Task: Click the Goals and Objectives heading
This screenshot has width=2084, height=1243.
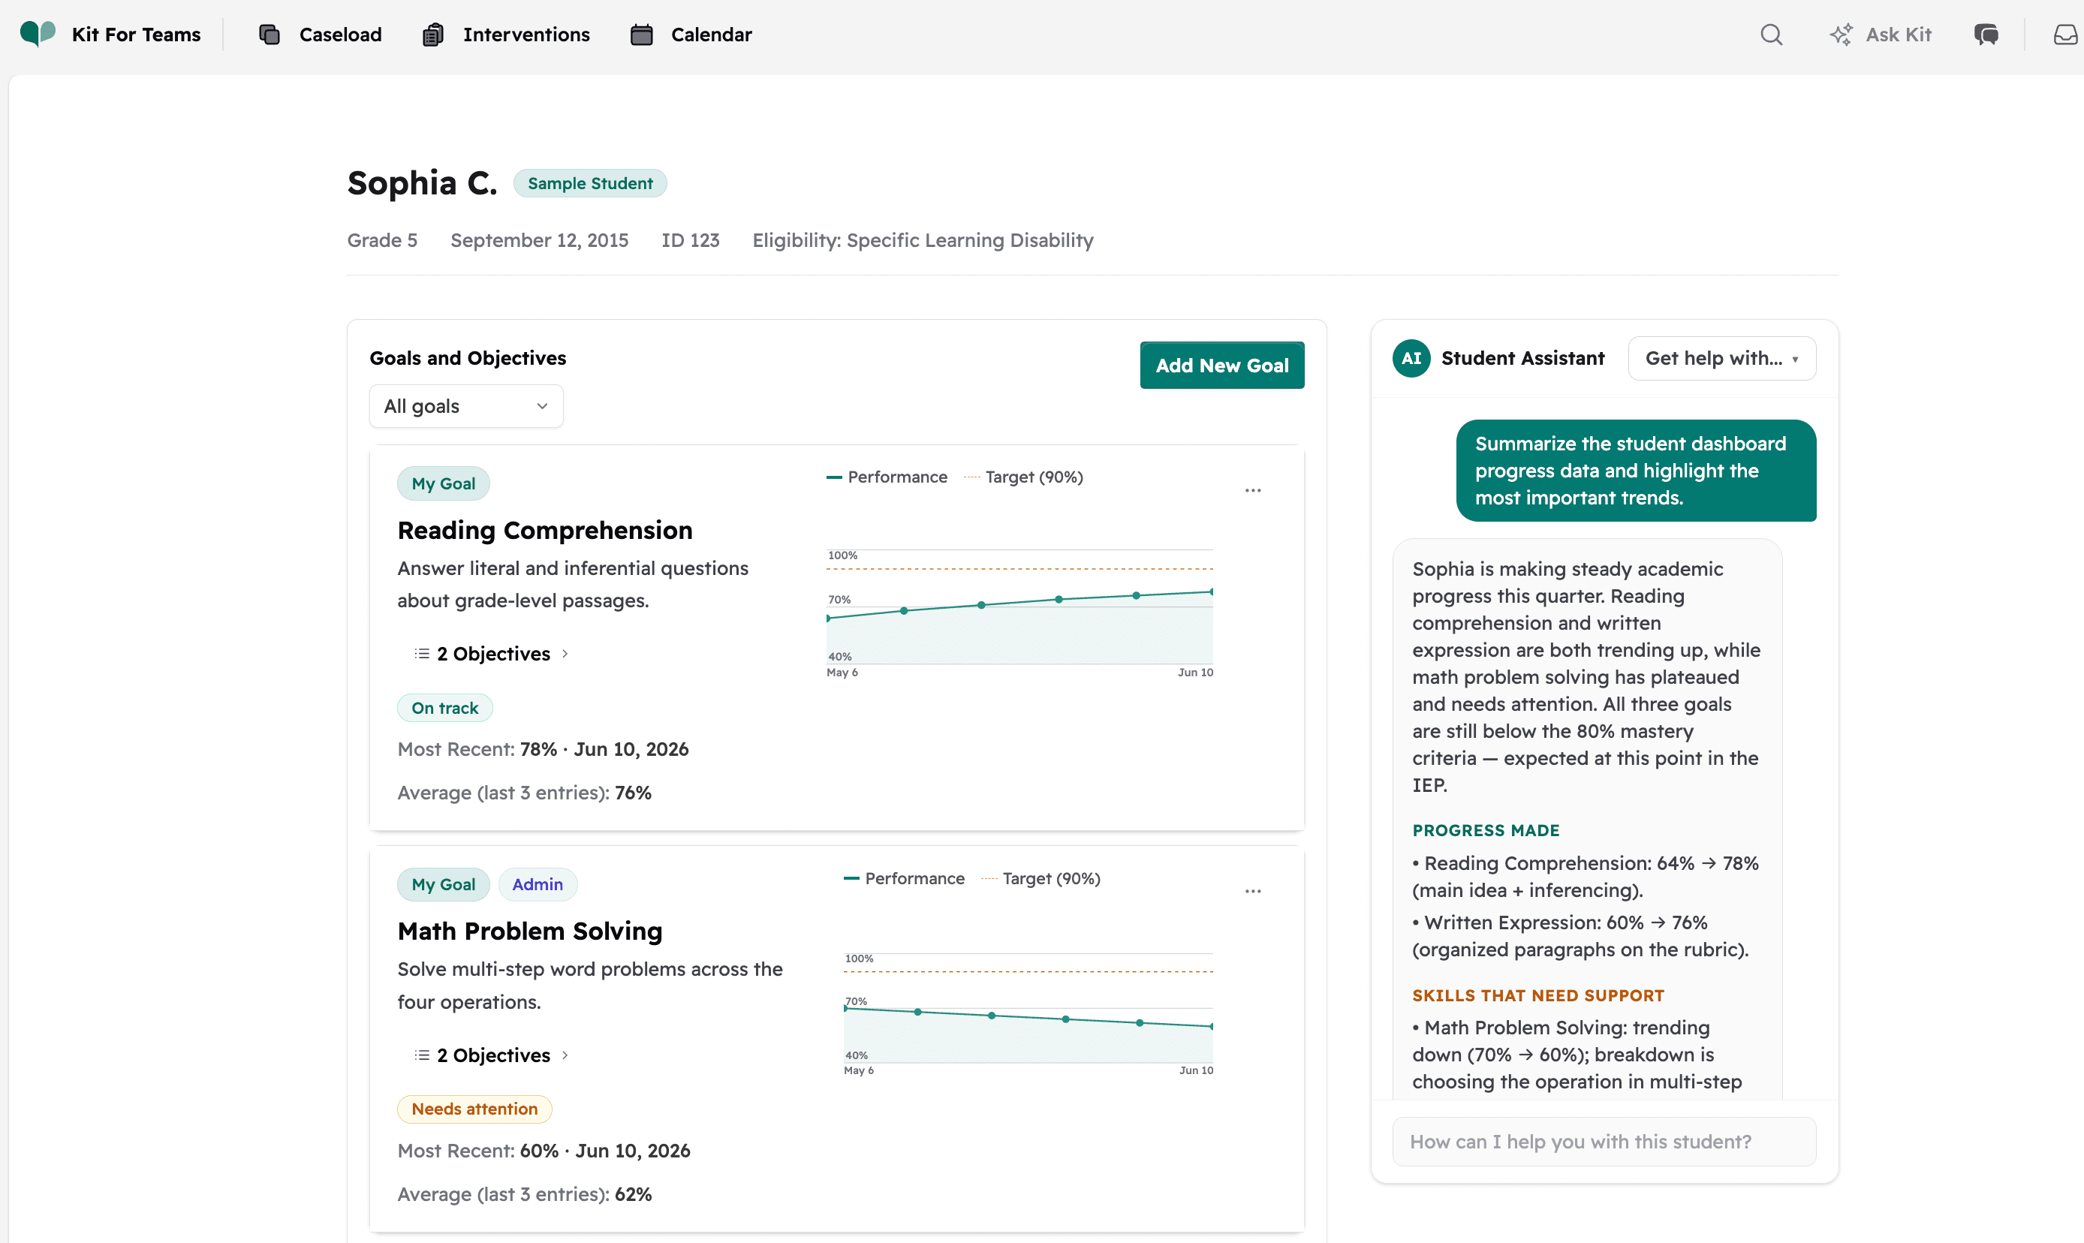Action: (x=468, y=359)
